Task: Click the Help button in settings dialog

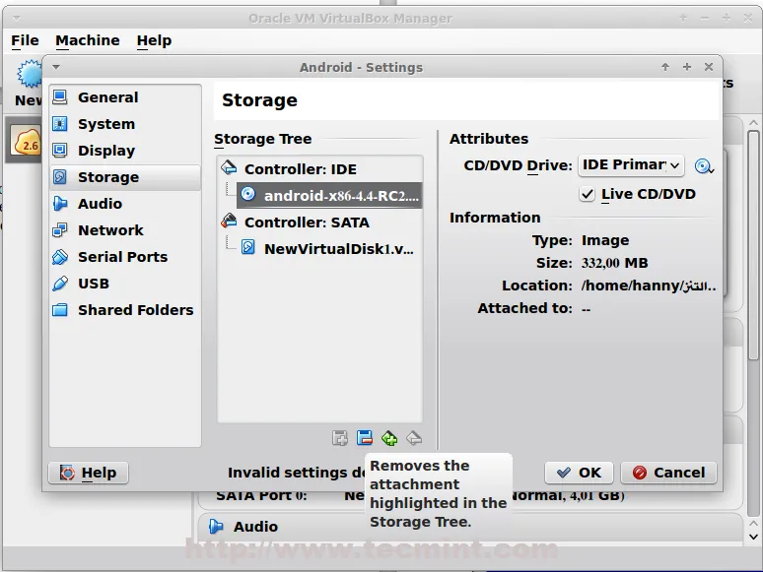Action: 88,473
